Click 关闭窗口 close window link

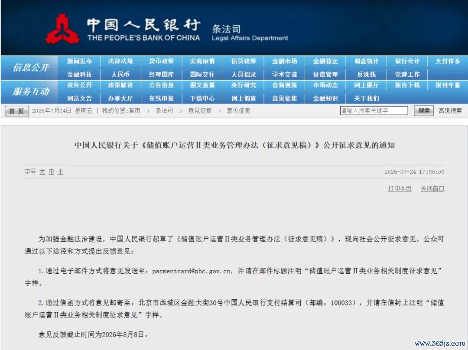click(432, 188)
